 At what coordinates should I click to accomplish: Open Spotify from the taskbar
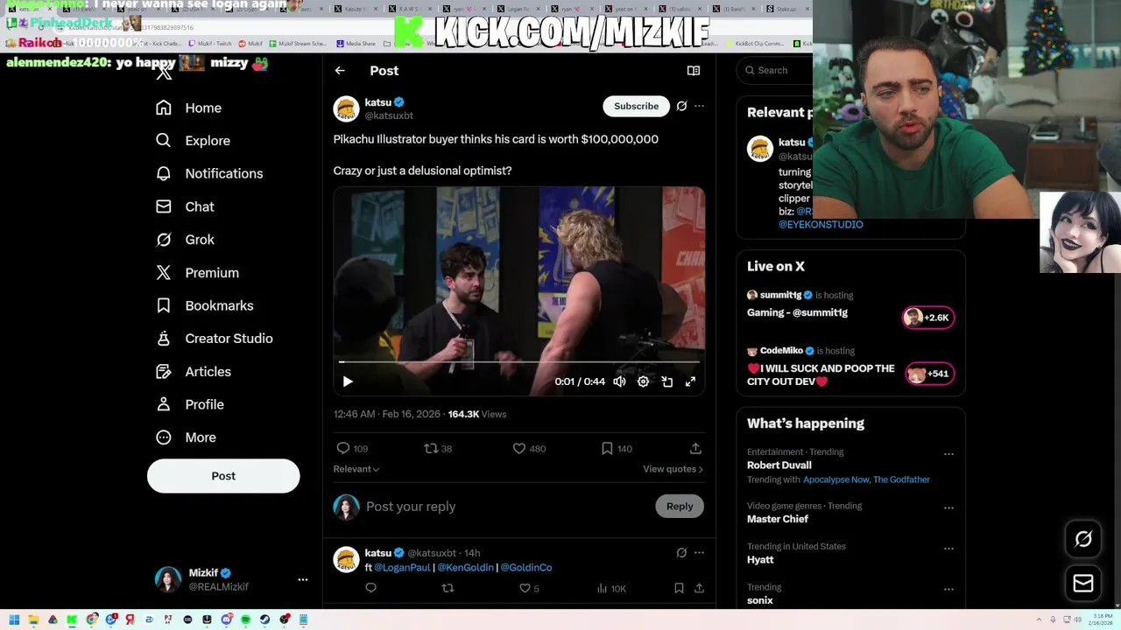point(245,619)
